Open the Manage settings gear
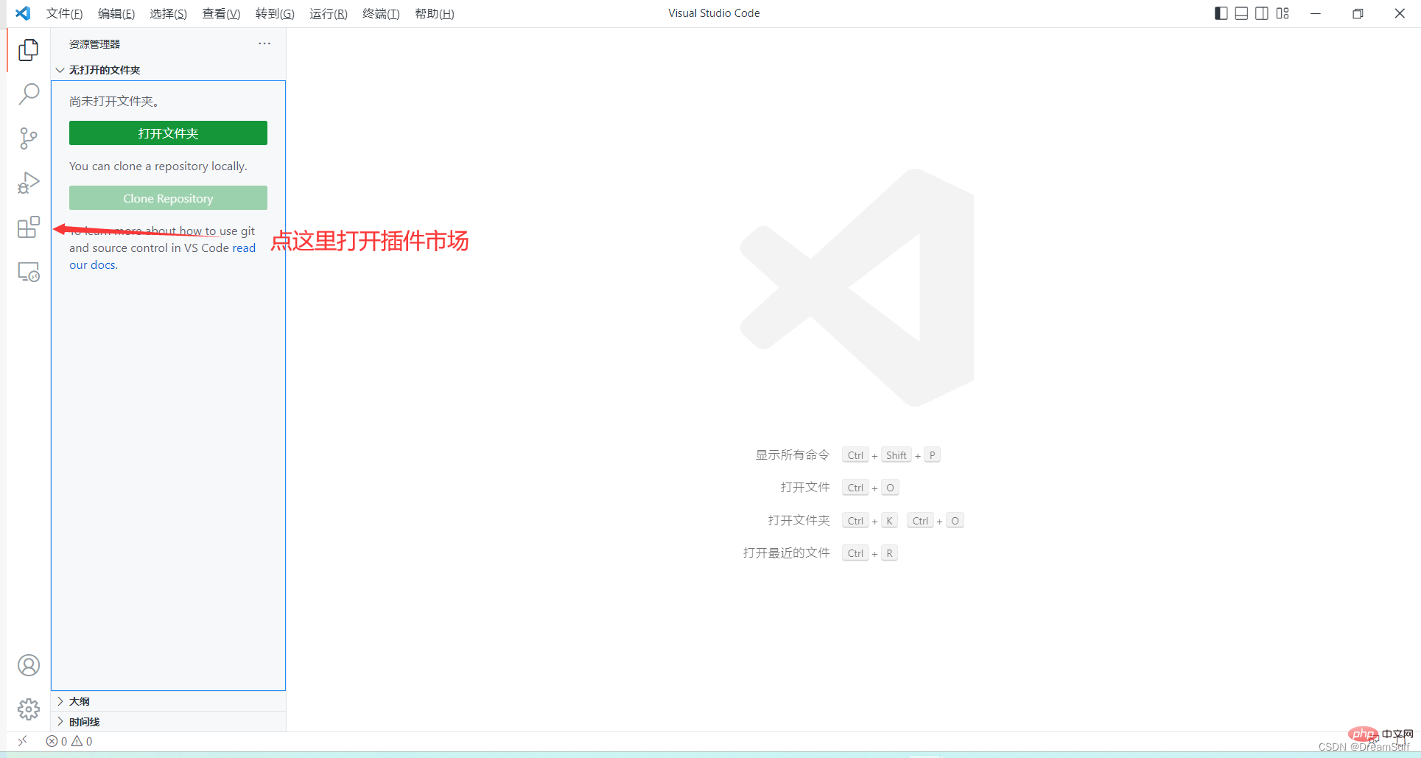The image size is (1421, 758). [28, 709]
